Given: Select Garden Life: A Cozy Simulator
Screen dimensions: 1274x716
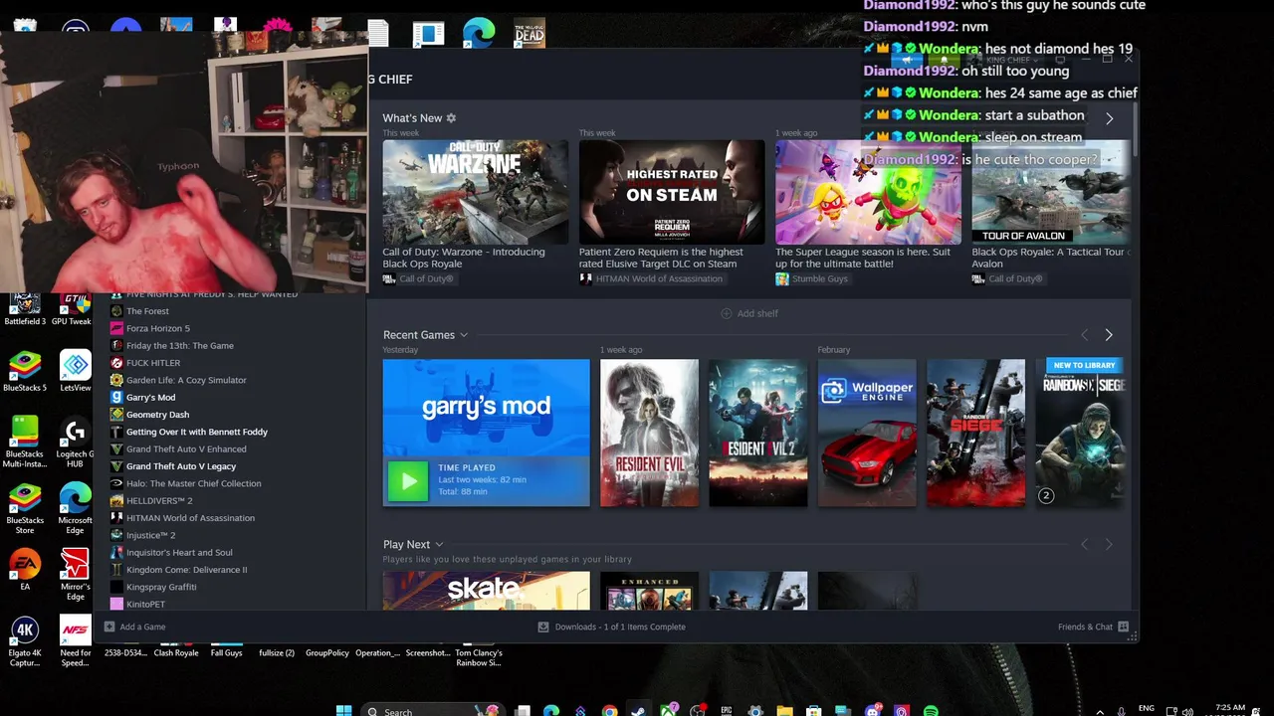Looking at the screenshot, I should pos(186,380).
